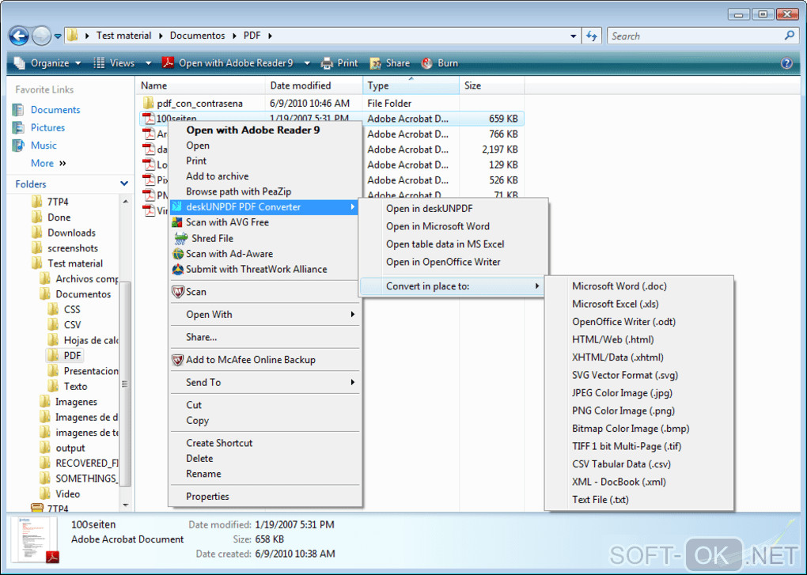
Task: Open the Documents favorite link
Action: coord(55,110)
